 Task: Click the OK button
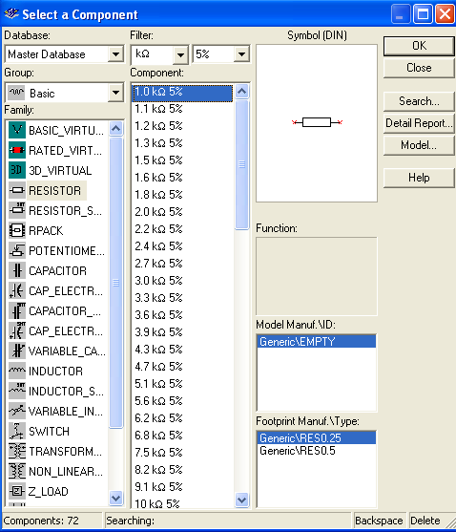coord(419,46)
